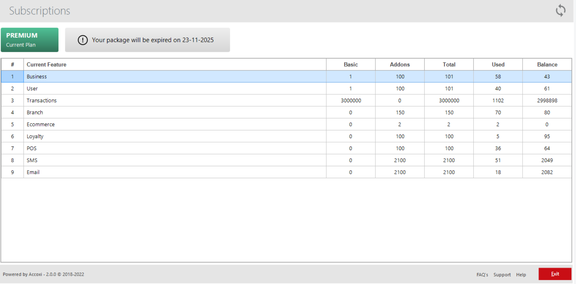576x284 pixels.
Task: Open the FAQ's link
Action: tap(482, 275)
